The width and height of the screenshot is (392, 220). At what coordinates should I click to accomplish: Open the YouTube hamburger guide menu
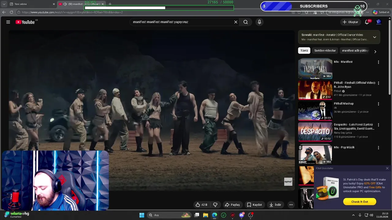point(8,22)
